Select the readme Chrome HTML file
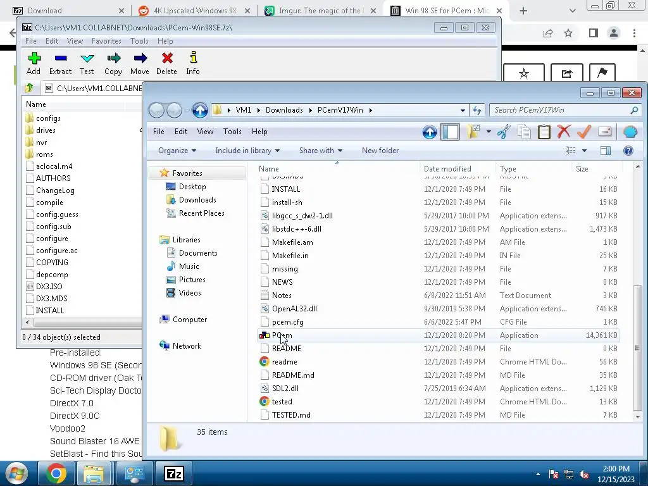The width and height of the screenshot is (648, 486). pos(284,361)
